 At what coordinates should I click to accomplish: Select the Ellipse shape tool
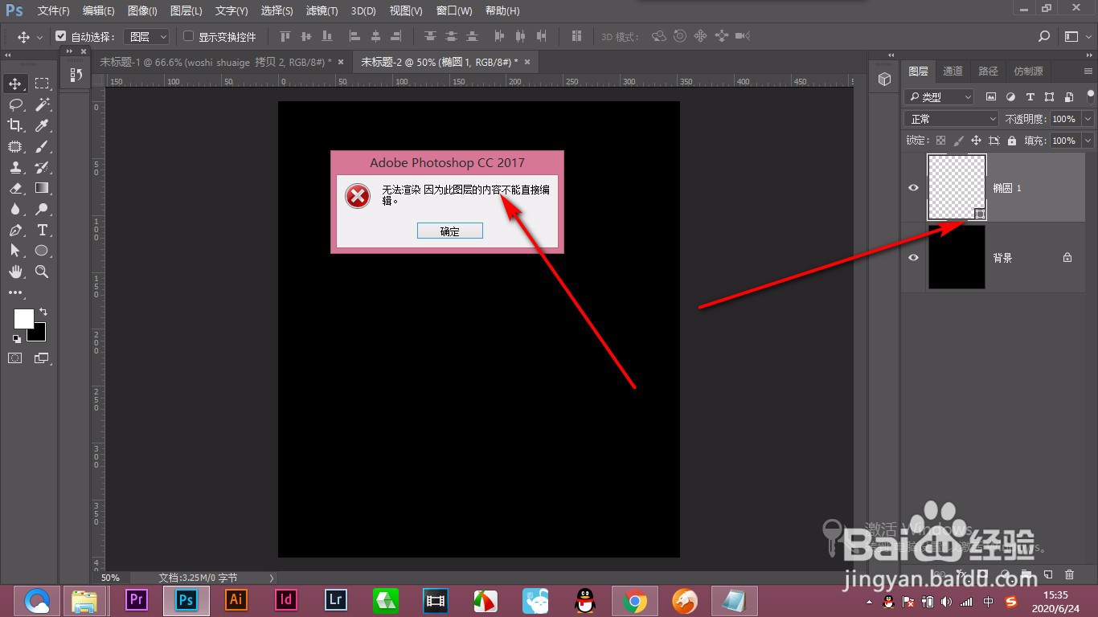click(42, 251)
